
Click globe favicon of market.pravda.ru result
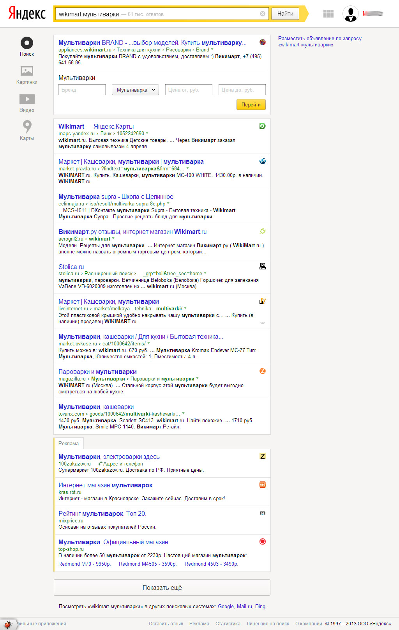click(x=263, y=161)
